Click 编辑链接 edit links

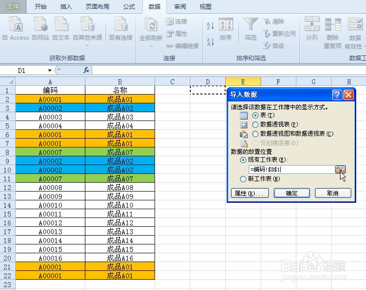tap(183, 46)
